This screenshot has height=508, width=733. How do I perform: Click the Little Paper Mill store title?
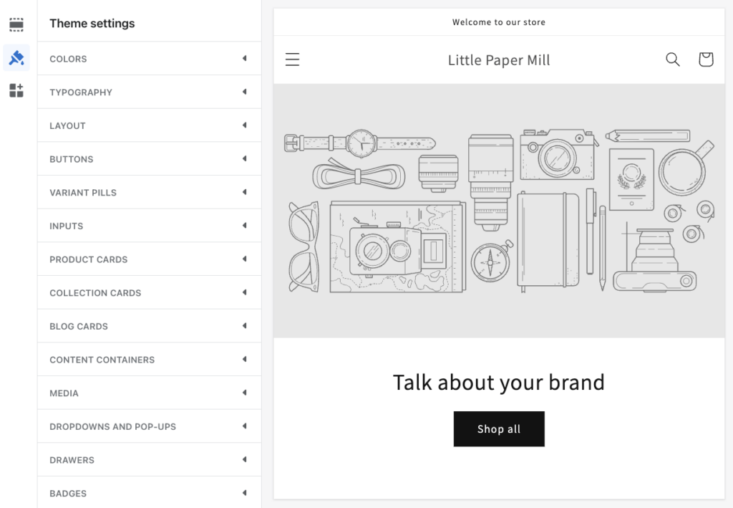click(x=499, y=60)
